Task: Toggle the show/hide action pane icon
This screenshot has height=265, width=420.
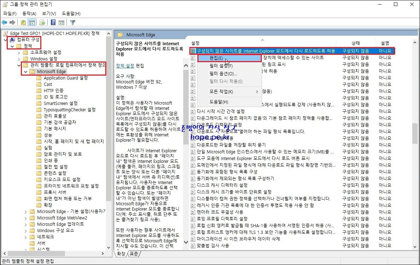Action: click(61, 23)
